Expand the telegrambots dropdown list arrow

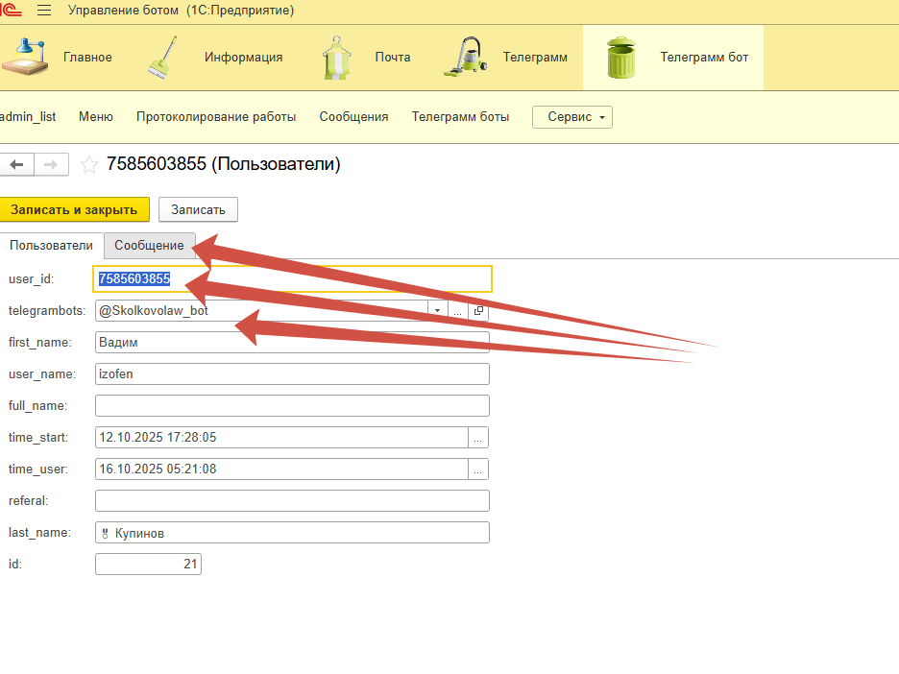click(x=438, y=311)
